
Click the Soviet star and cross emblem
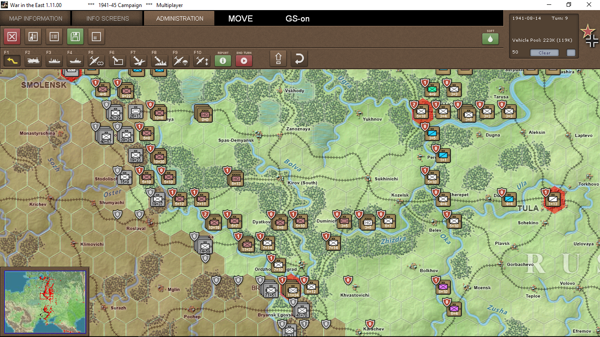(590, 36)
